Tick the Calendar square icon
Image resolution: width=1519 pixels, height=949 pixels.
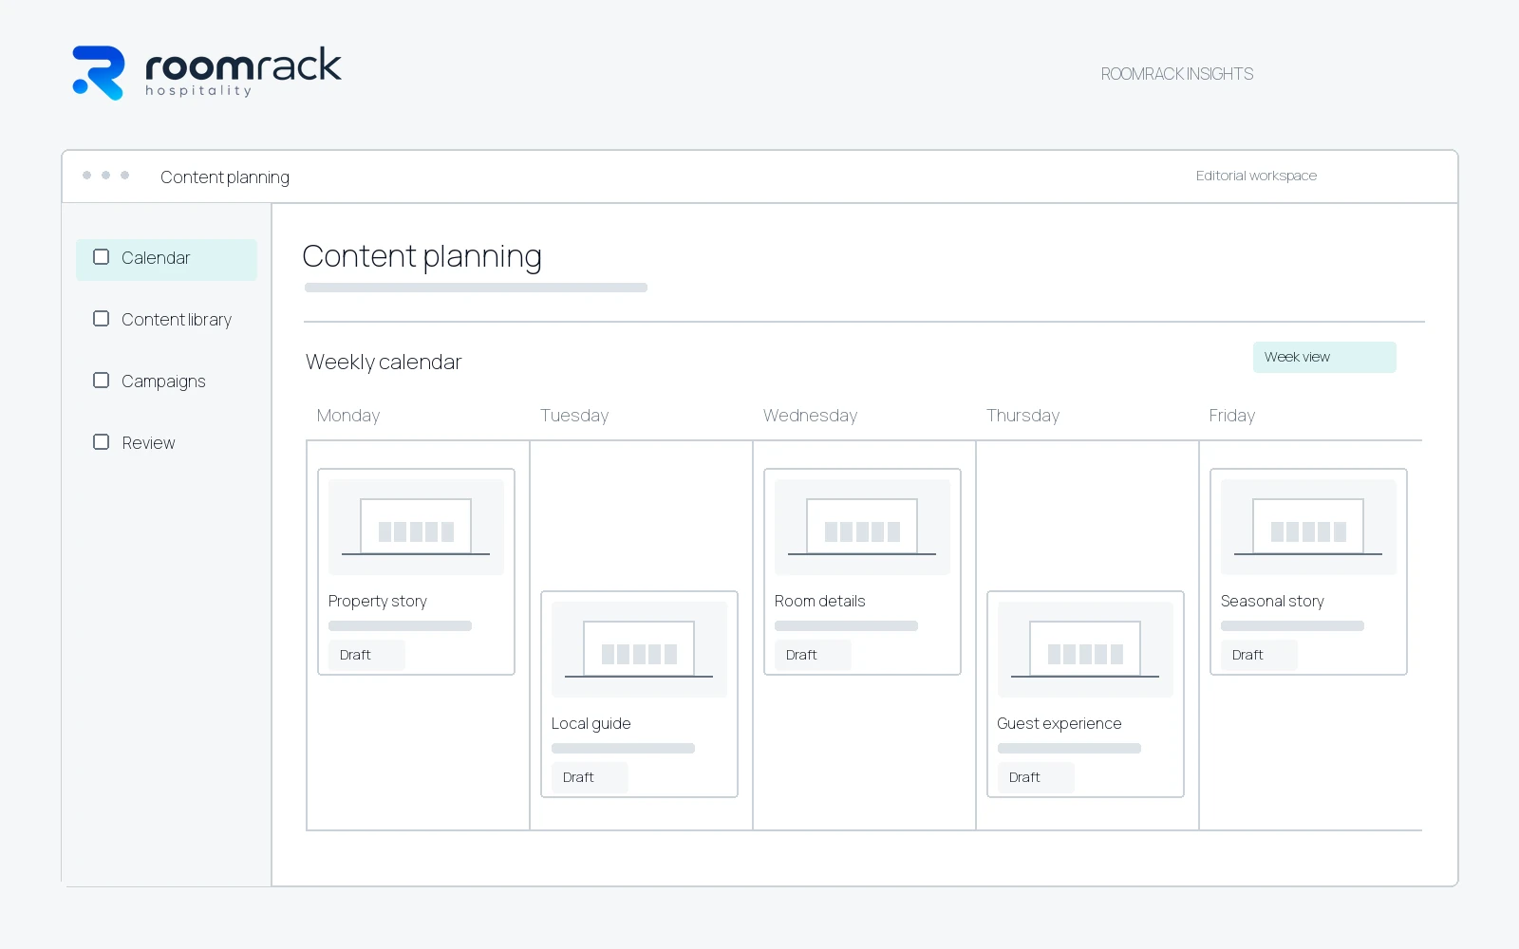[101, 257]
